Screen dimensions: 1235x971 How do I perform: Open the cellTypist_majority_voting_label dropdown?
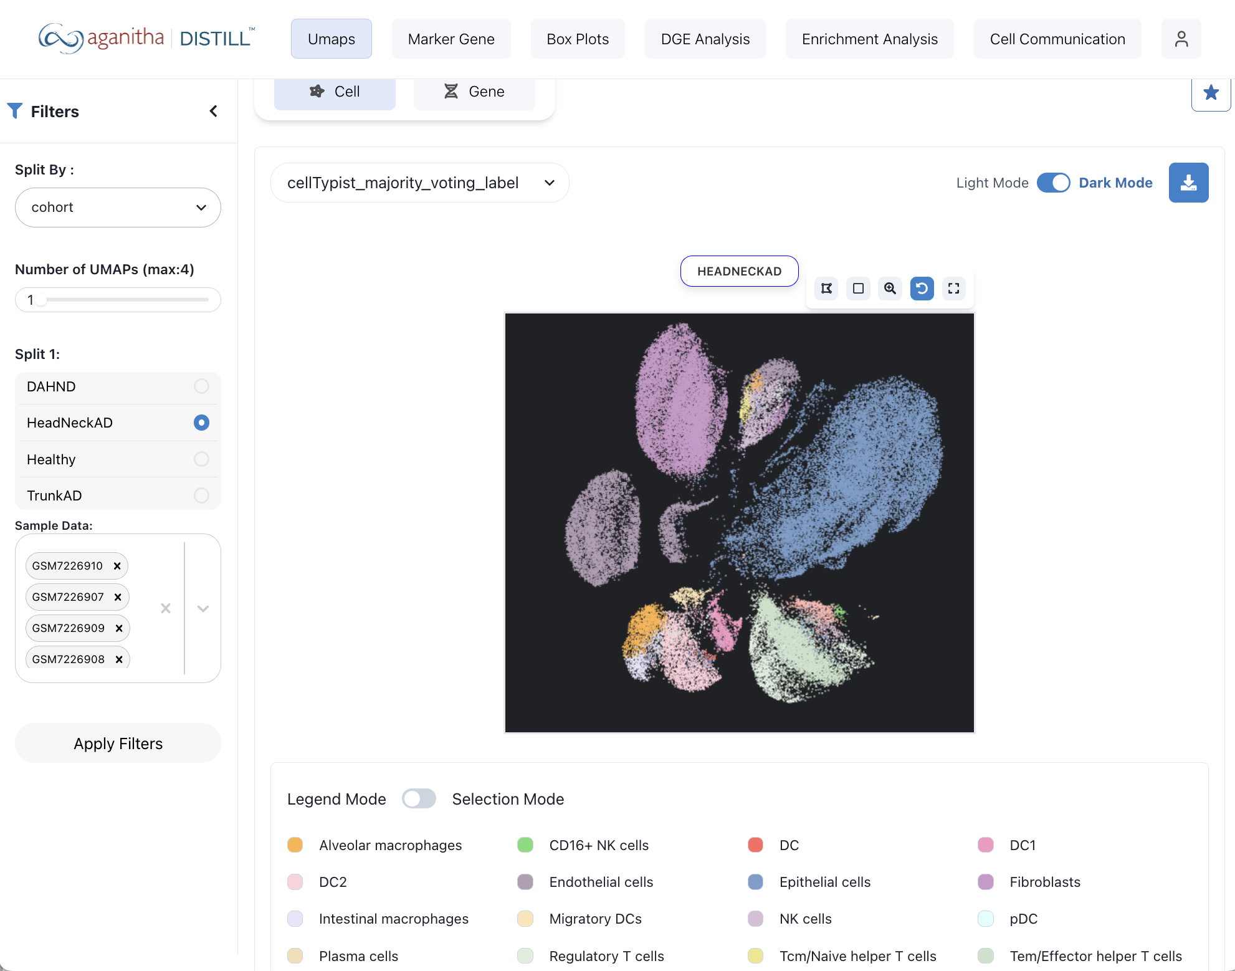click(x=419, y=183)
